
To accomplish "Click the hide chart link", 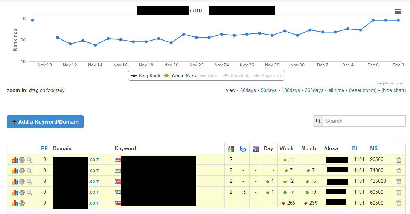I will (393, 90).
